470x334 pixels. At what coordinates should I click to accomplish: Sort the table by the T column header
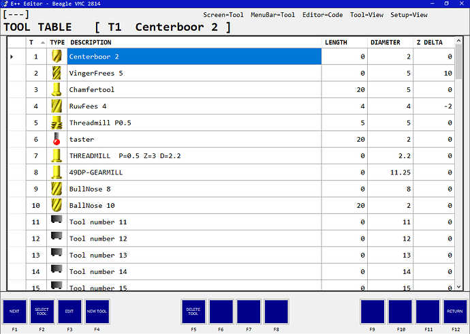pos(36,42)
